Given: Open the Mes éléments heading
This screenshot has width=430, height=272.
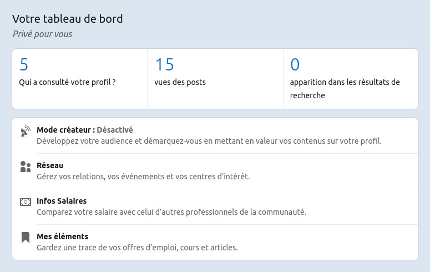Looking at the screenshot, I should 63,236.
